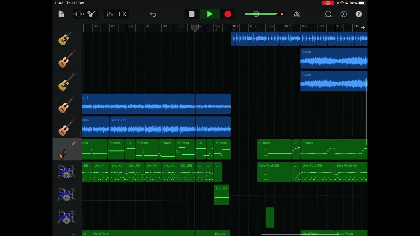Select Live Rock Kit region at bar 104
420x236 pixels.
tap(274, 172)
